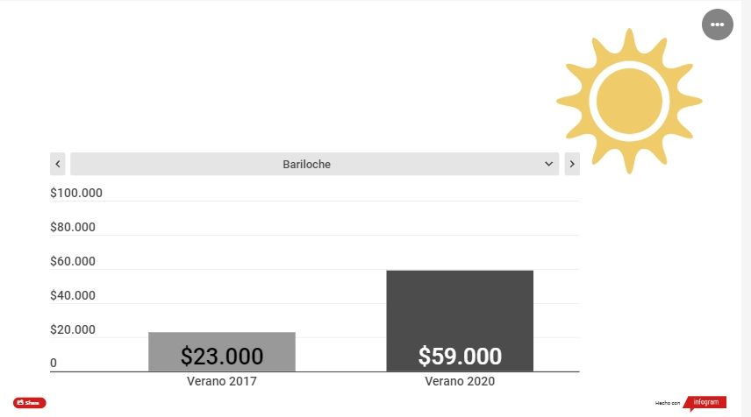Image resolution: width=751 pixels, height=417 pixels.
Task: Click the $20.000 y-axis label
Action: (73, 329)
